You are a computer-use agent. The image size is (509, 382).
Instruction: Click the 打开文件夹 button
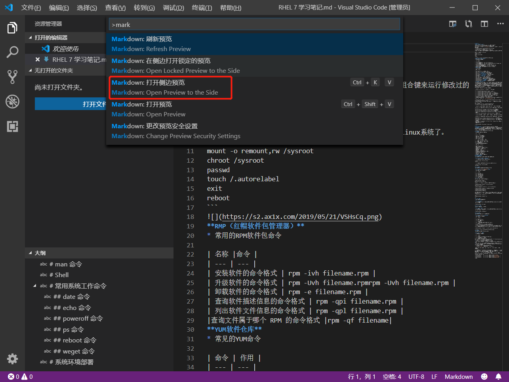click(x=71, y=104)
